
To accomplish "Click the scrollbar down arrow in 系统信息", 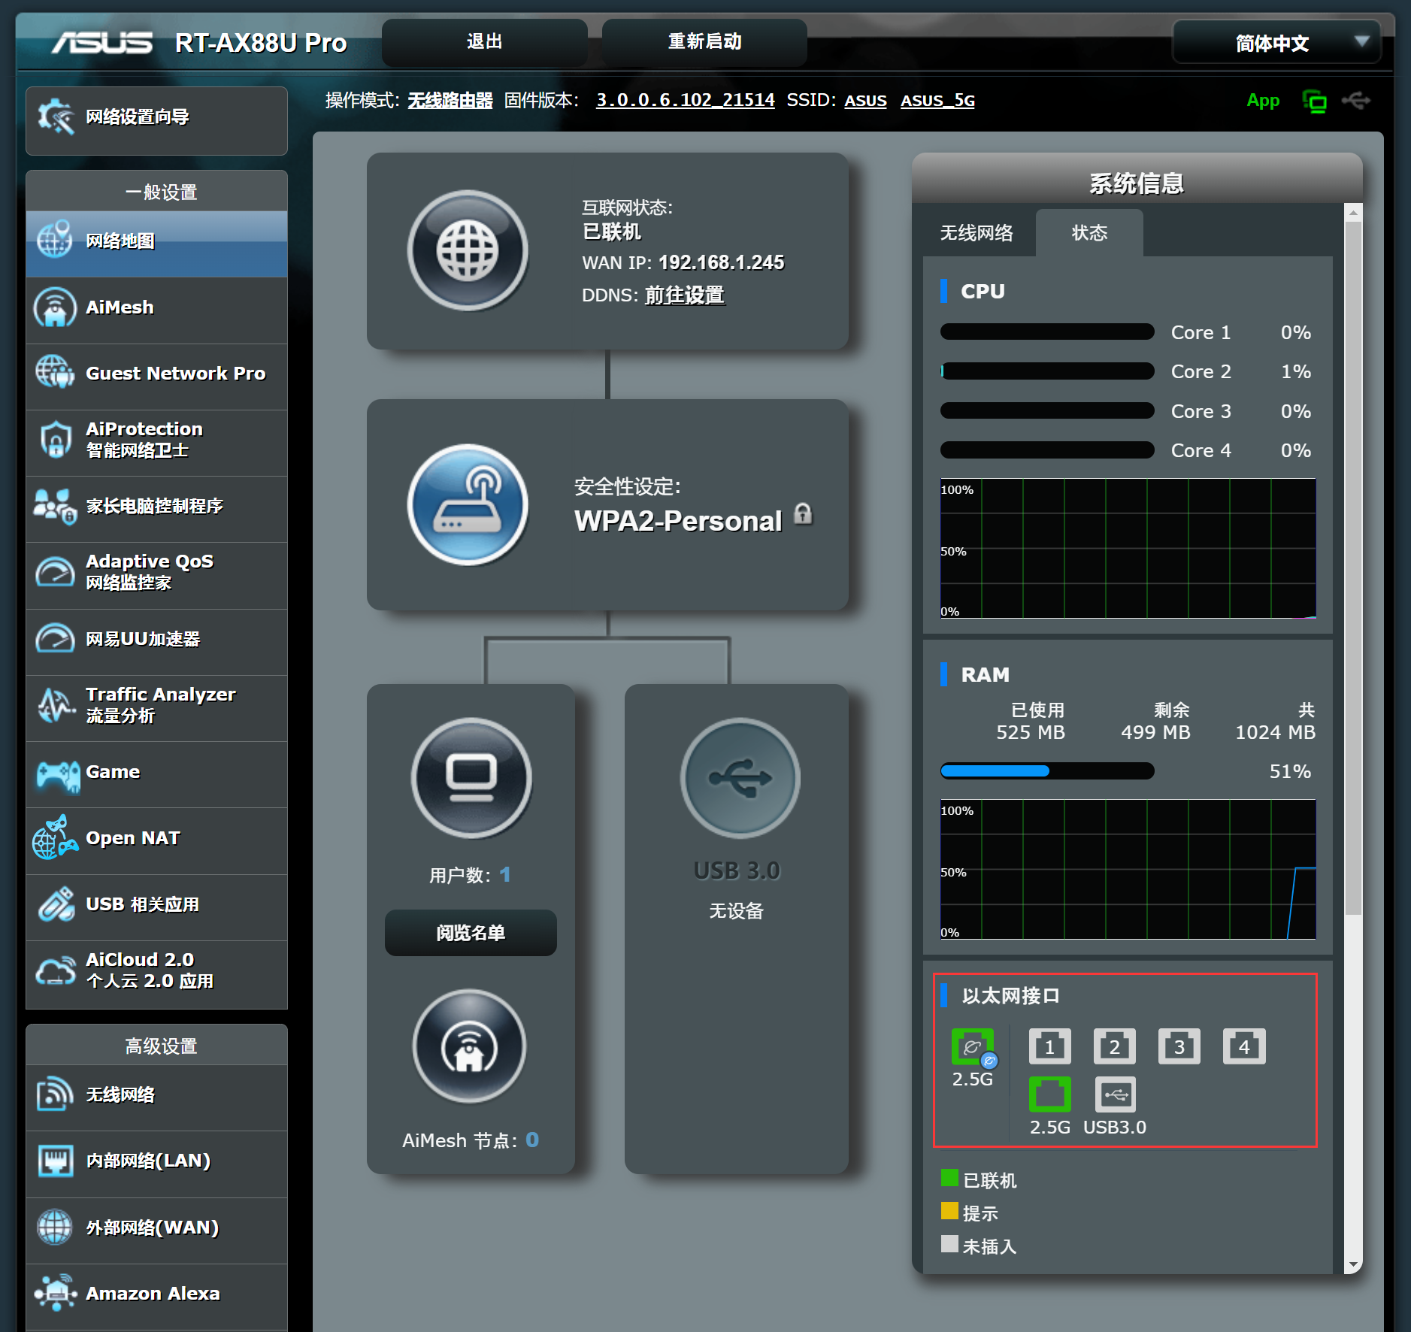I will [1353, 1265].
